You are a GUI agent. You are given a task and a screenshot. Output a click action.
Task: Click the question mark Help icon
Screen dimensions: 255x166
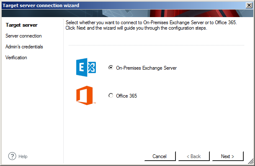[x=12, y=156]
